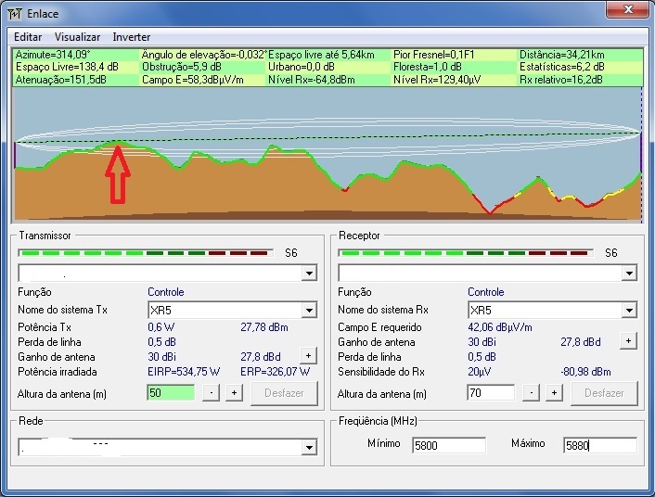Click plus button beside Tx antenna gain

coord(308,356)
